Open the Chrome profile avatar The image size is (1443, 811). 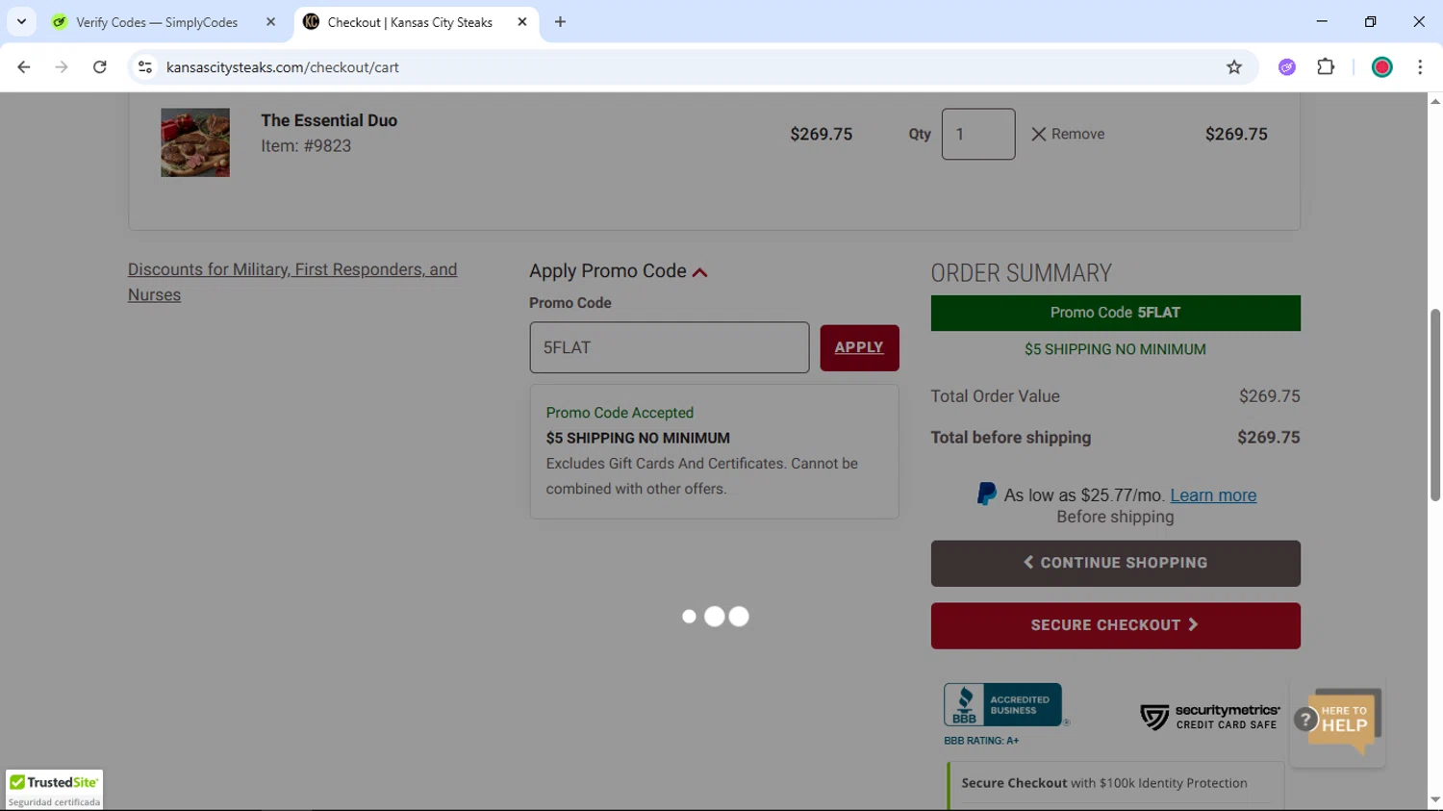pos(1382,67)
